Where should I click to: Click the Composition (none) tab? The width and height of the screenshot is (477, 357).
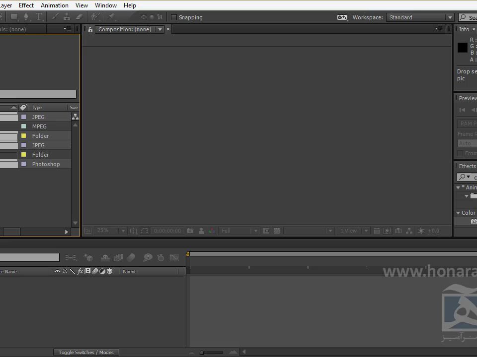point(125,29)
